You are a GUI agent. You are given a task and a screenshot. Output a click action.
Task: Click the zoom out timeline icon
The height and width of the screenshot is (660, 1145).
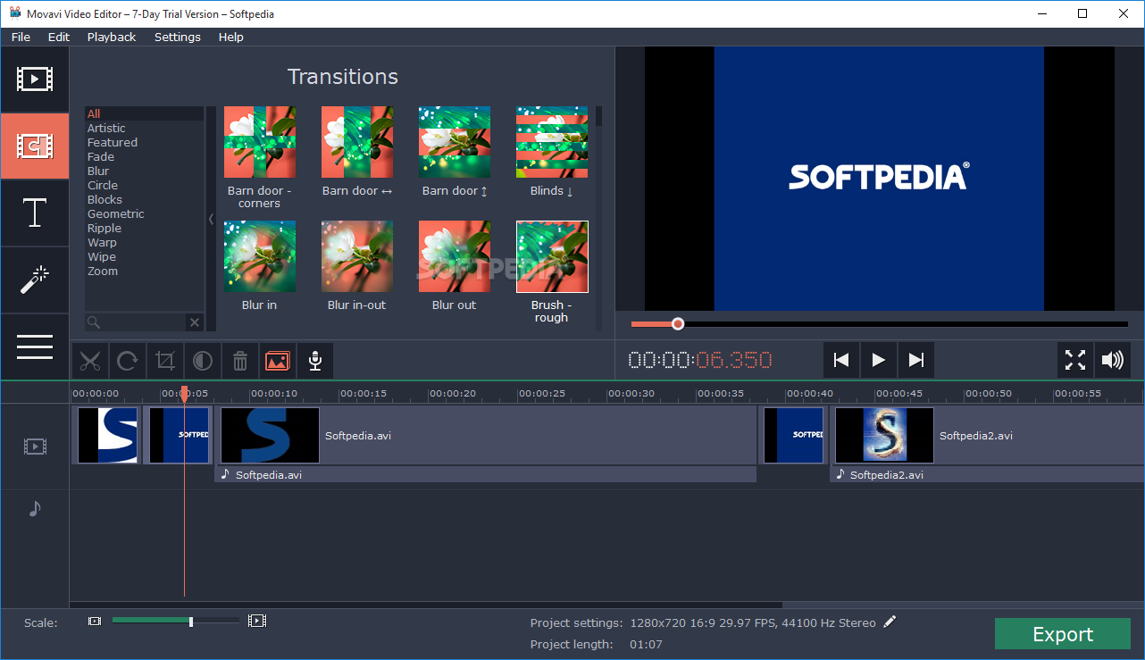[95, 621]
